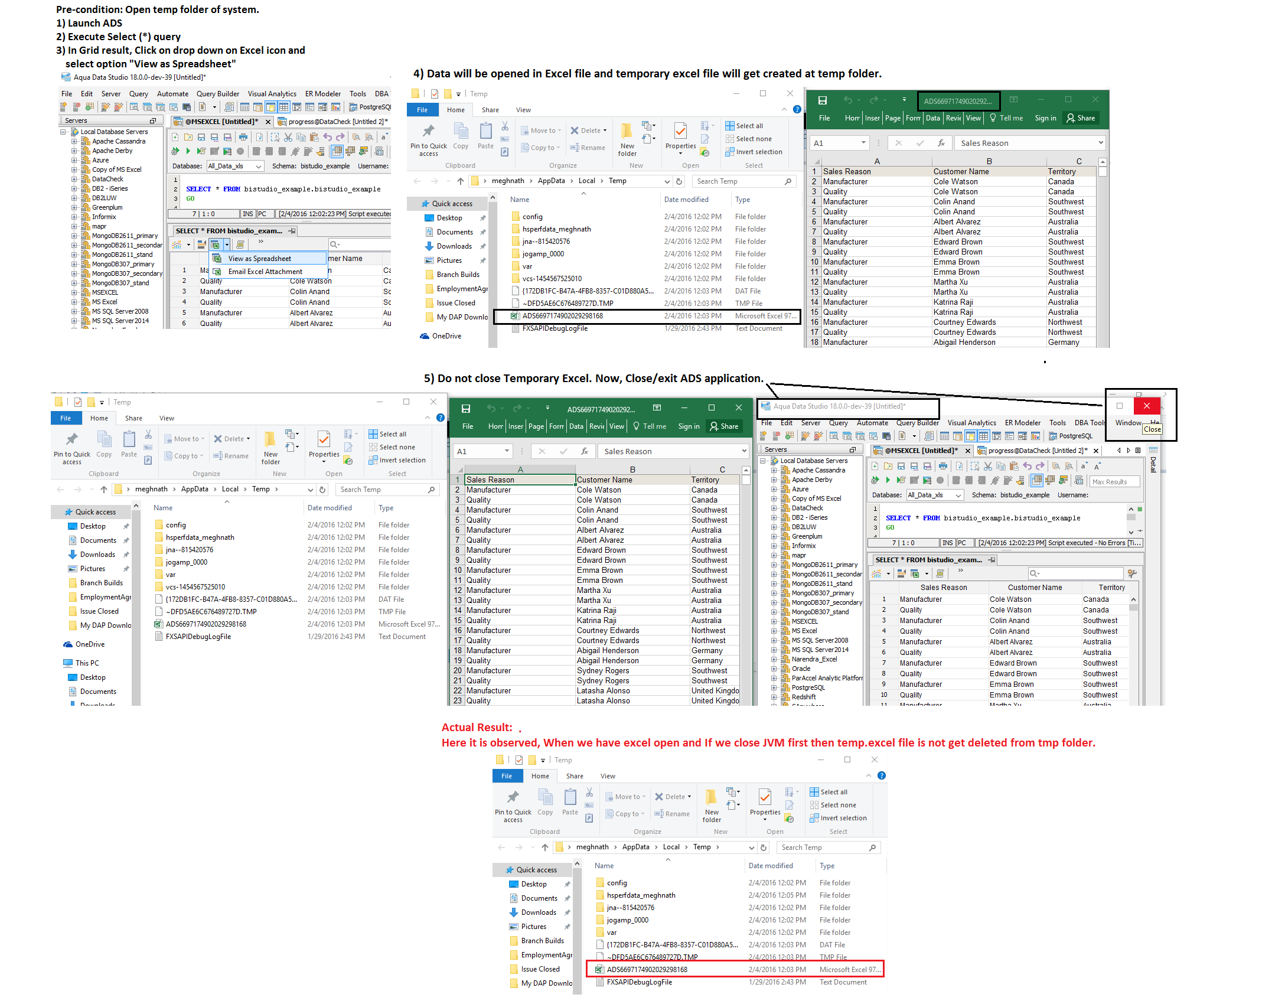Click the Stop execution circle icon in step 5 ADS window
The height and width of the screenshot is (1004, 1272).
click(940, 480)
